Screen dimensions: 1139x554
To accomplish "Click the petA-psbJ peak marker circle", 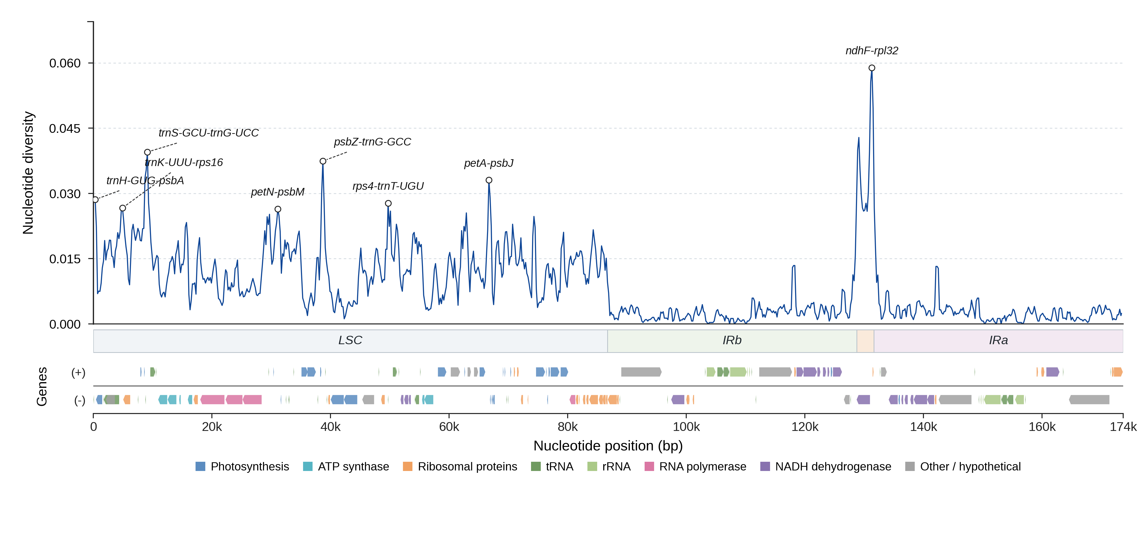I will [489, 180].
